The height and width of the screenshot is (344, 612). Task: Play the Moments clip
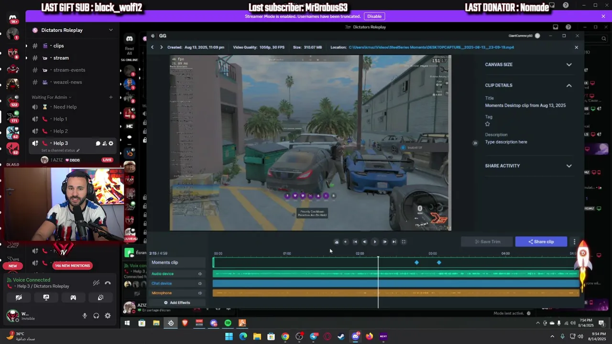[374, 242]
